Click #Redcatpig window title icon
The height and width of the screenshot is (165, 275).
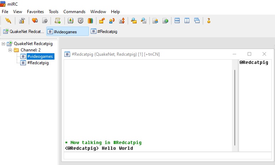(67, 54)
